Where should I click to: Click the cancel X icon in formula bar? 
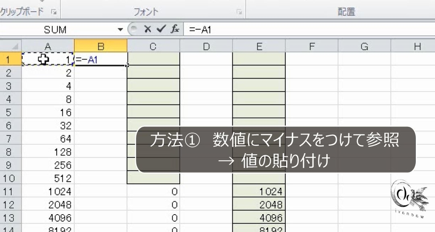tap(147, 29)
